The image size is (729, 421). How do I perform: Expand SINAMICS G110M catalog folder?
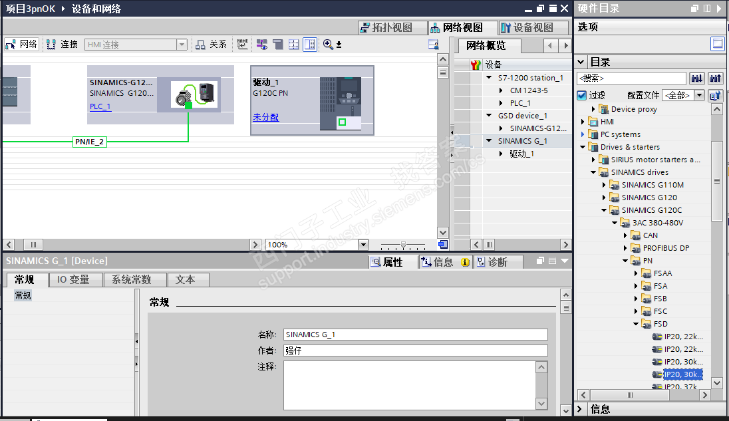[x=603, y=184]
